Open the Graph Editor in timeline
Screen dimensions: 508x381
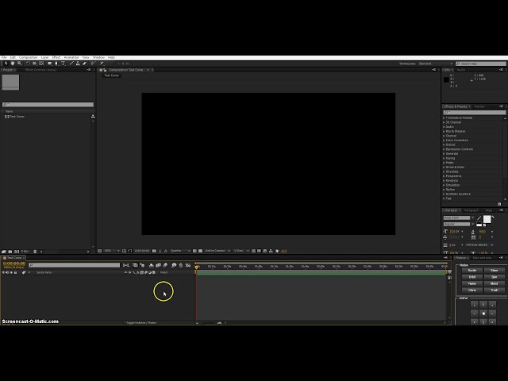click(x=188, y=265)
